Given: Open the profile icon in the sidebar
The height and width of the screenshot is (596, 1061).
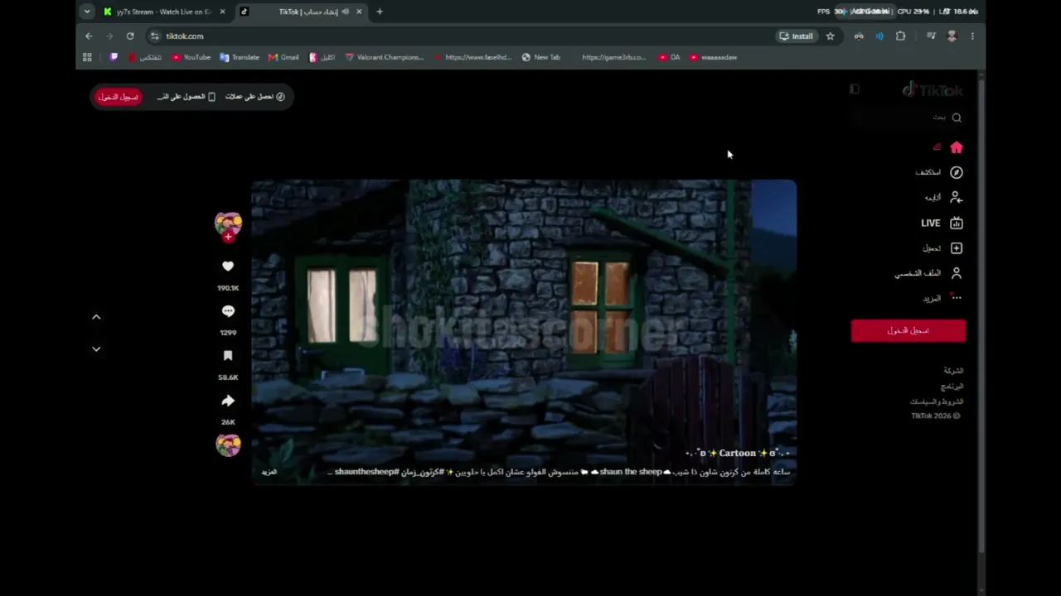Looking at the screenshot, I should (957, 273).
